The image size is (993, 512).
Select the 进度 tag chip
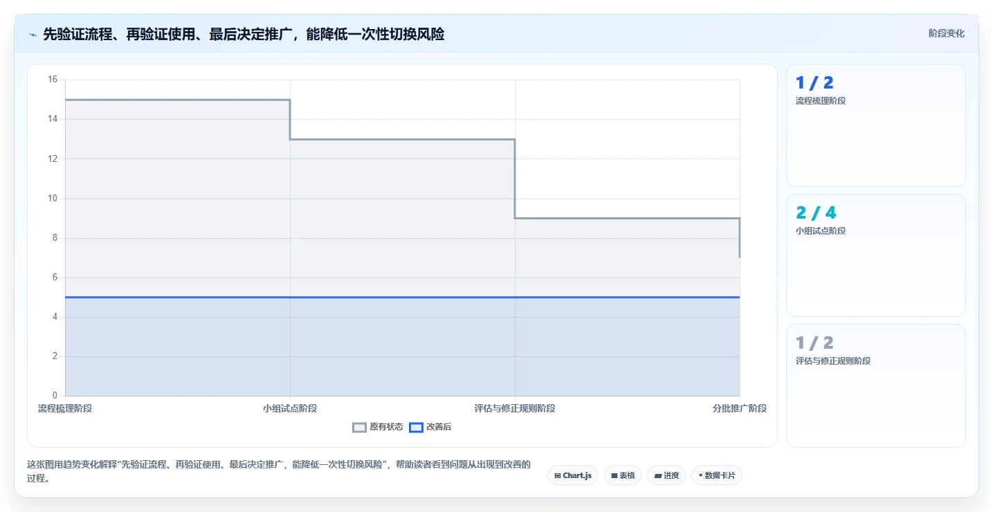(x=666, y=475)
